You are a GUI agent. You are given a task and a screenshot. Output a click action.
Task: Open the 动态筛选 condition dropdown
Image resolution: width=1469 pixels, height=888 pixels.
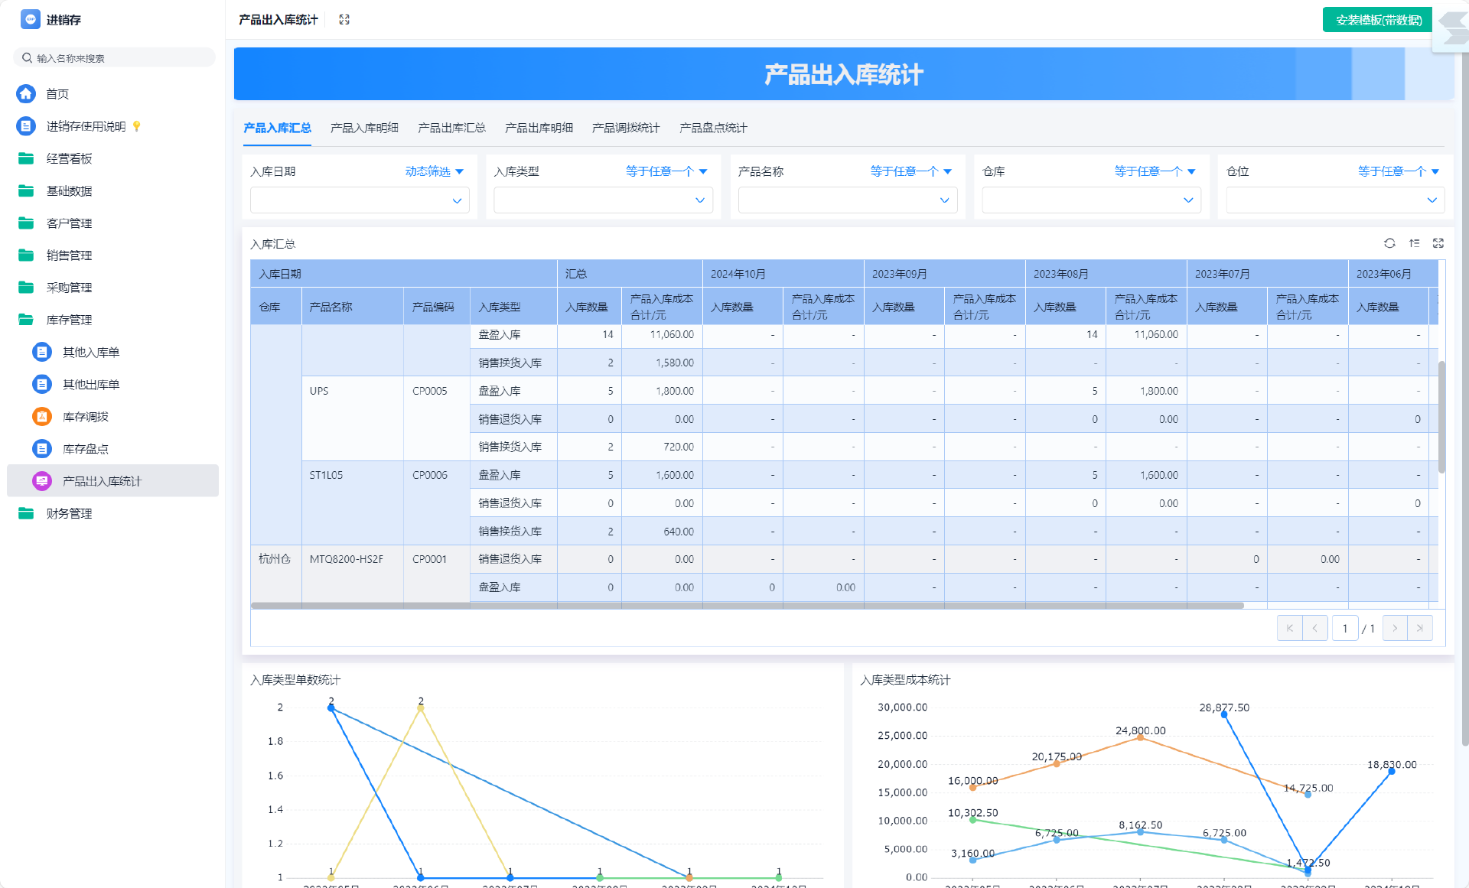tap(434, 171)
